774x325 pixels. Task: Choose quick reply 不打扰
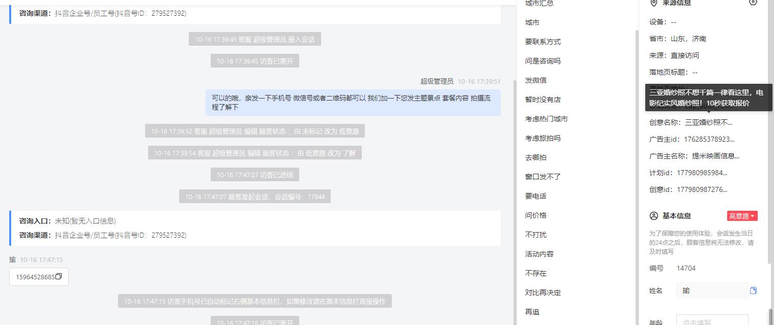(x=536, y=235)
